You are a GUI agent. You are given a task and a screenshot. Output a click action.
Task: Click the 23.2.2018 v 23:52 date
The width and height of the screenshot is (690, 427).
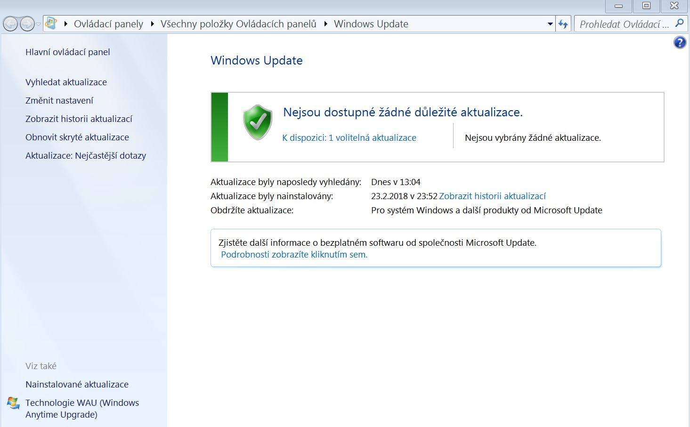[404, 196]
